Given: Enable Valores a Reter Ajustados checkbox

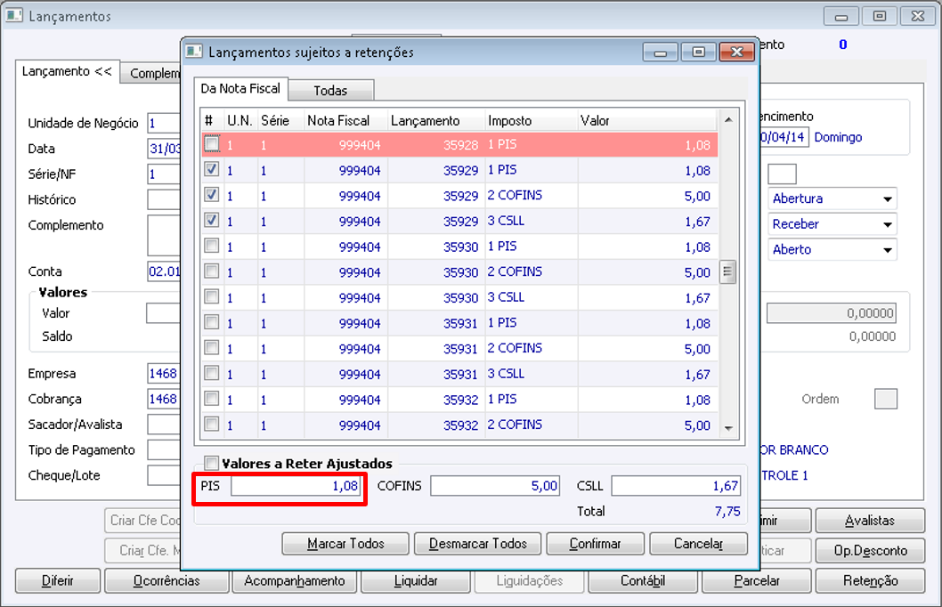Looking at the screenshot, I should coord(211,463).
